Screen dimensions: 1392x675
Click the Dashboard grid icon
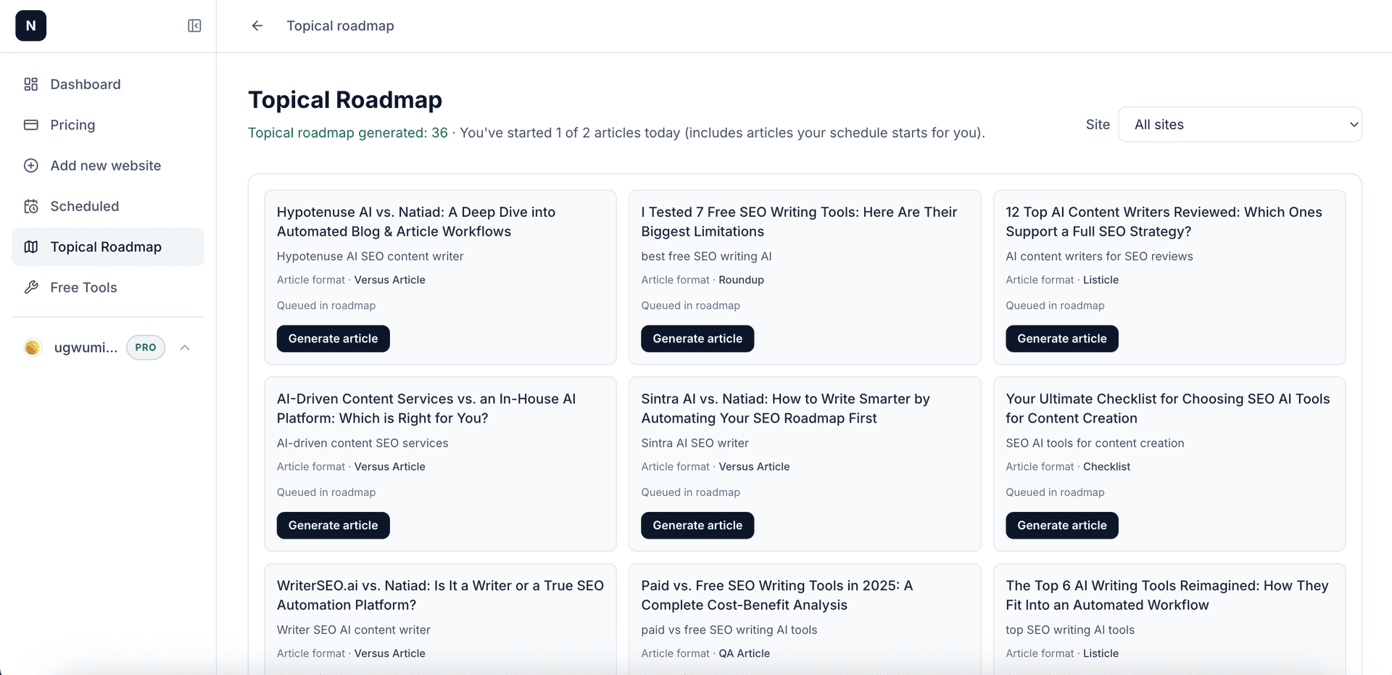pyautogui.click(x=31, y=84)
